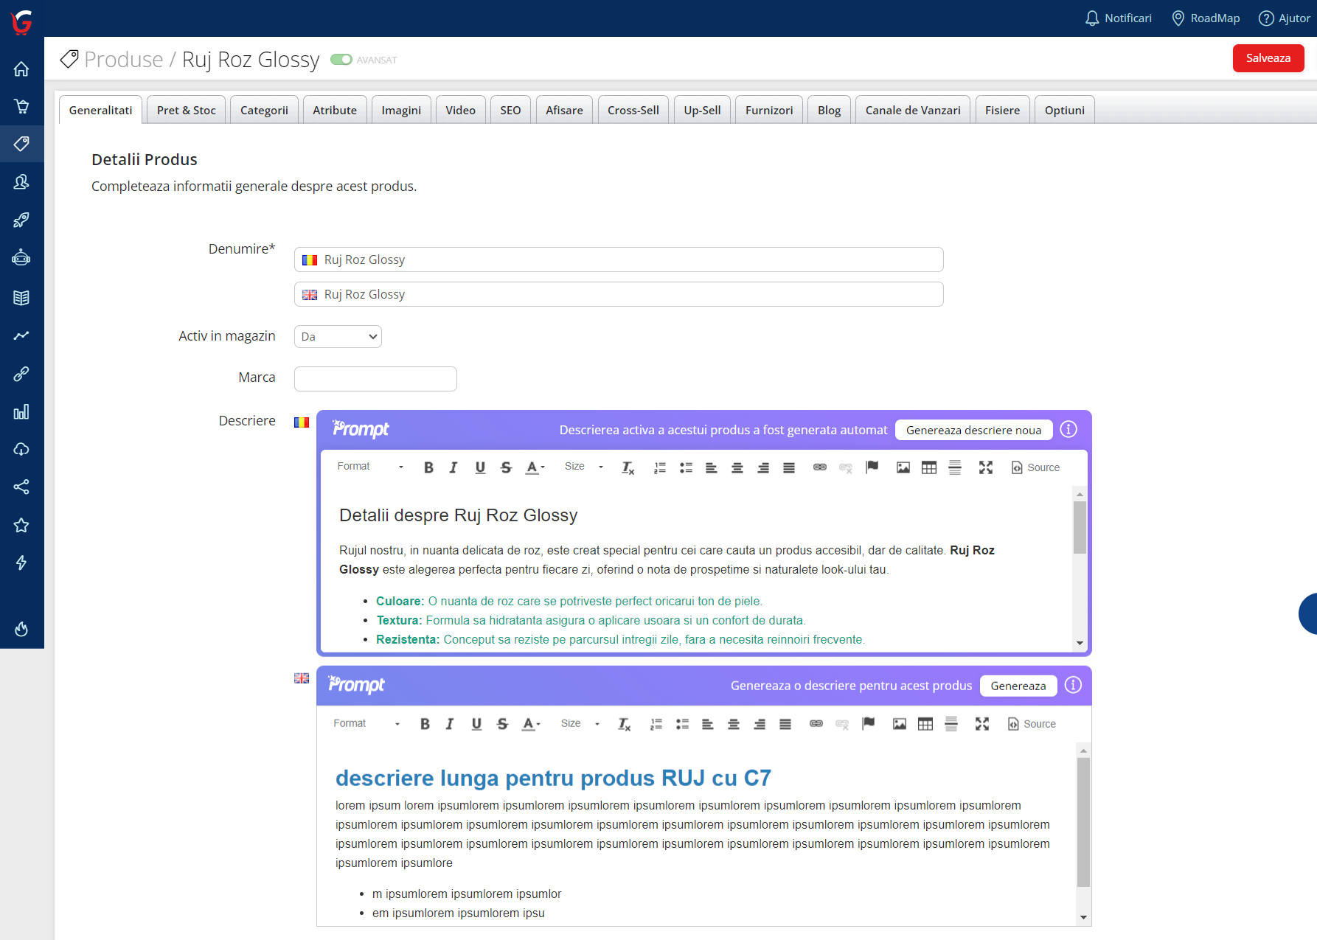Toggle the AVANSAT advanced mode switch

(341, 60)
